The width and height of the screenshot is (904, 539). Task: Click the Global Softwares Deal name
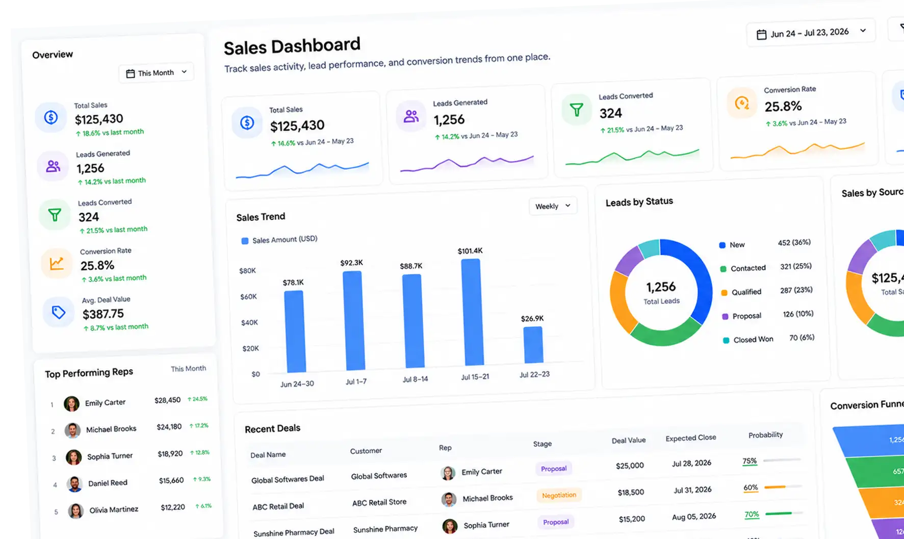(288, 479)
